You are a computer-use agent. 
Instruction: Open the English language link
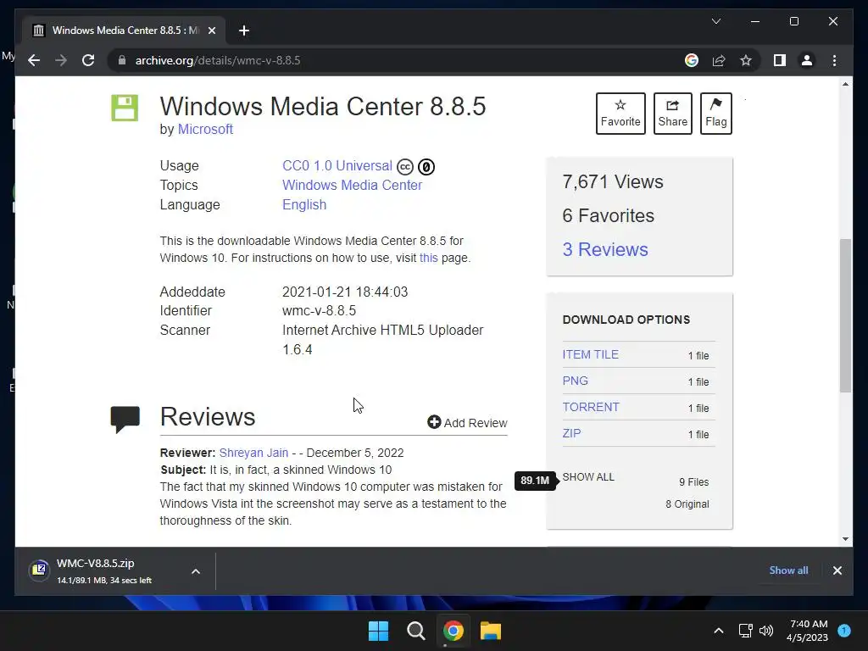point(304,204)
